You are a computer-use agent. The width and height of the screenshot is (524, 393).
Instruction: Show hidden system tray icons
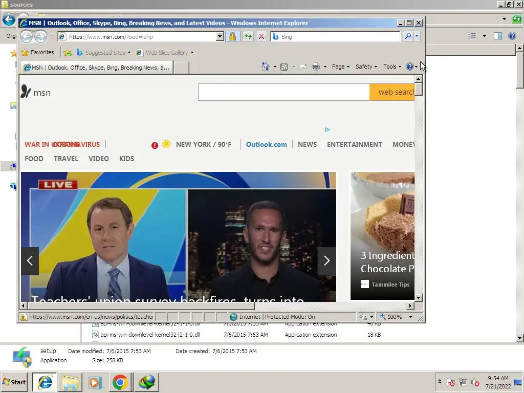click(x=440, y=381)
